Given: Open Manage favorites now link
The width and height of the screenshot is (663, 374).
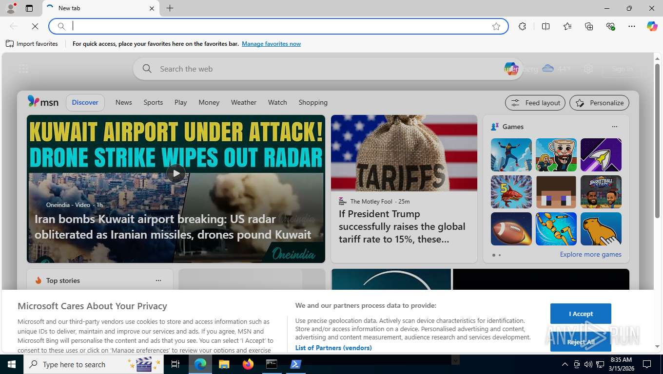Looking at the screenshot, I should (271, 44).
